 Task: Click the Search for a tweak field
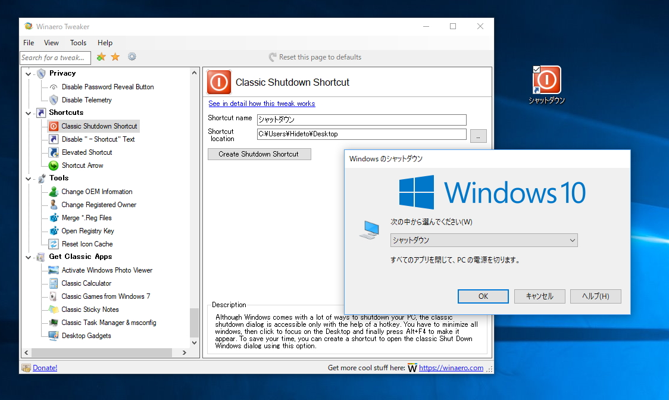[x=55, y=58]
